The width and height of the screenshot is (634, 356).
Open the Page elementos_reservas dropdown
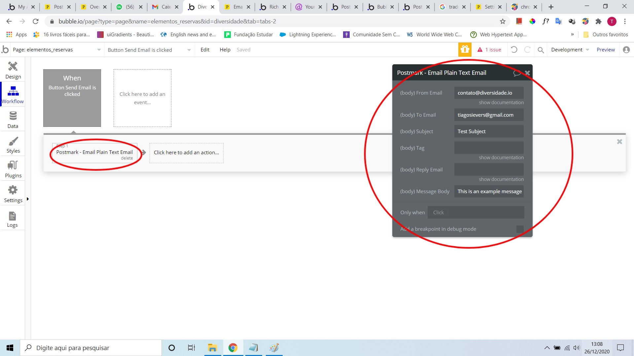pos(57,50)
